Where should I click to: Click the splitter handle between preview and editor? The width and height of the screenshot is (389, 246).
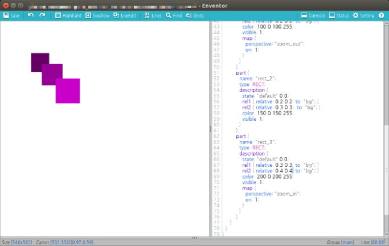coord(211,129)
